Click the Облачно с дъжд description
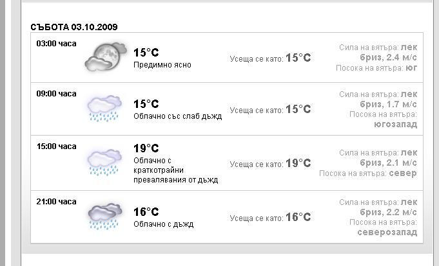439x266 pixels. [x=163, y=224]
